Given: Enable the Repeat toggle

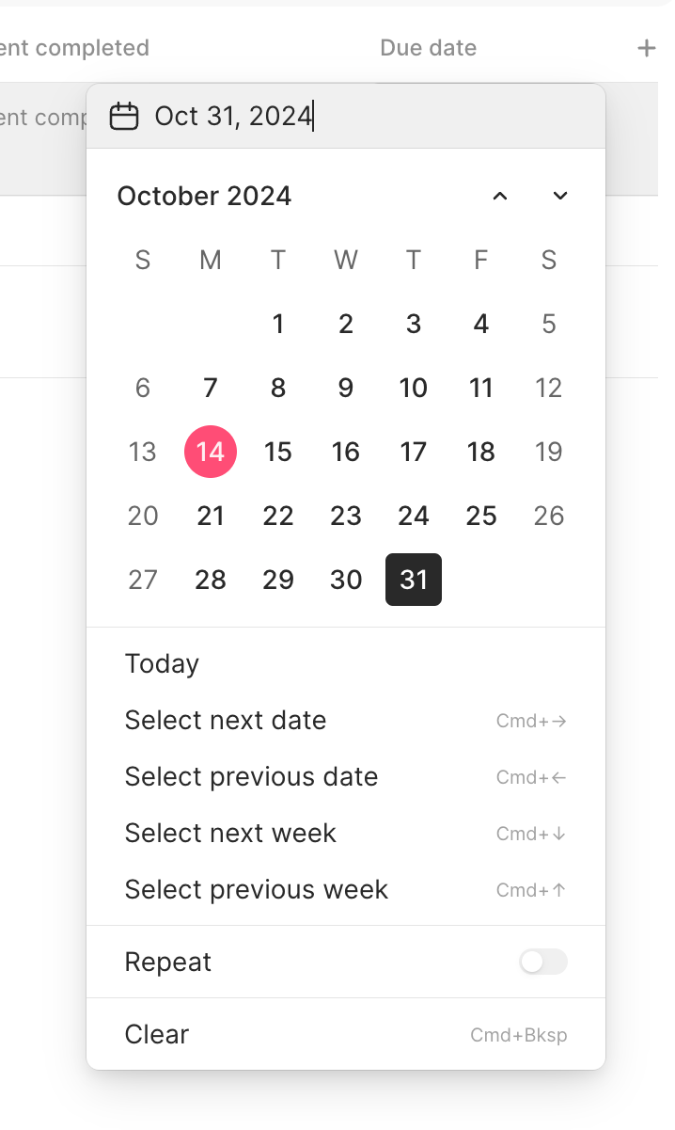Looking at the screenshot, I should click(x=542, y=962).
